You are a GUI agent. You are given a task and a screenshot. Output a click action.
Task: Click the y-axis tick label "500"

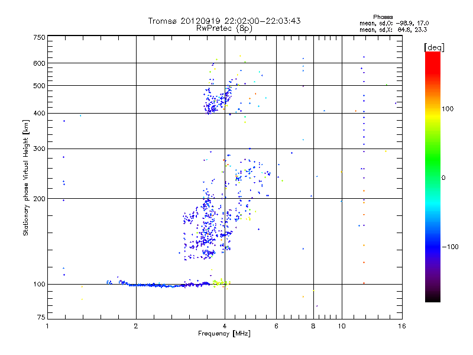[39, 86]
